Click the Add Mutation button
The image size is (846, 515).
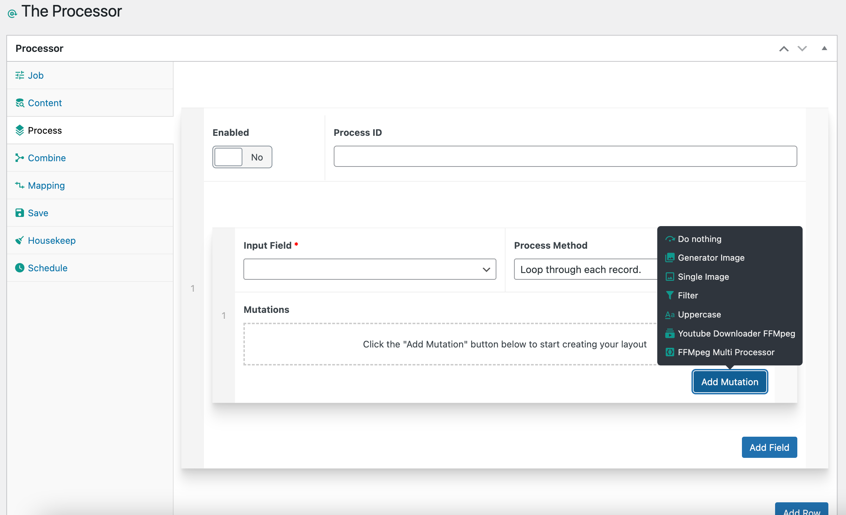[729, 382]
